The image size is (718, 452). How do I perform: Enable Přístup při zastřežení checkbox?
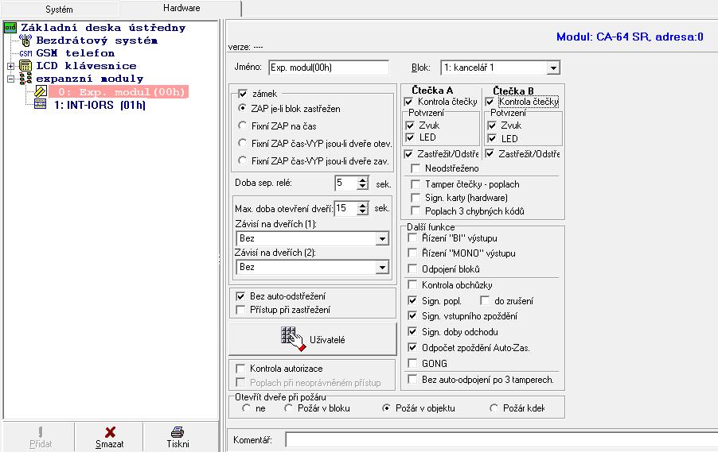pos(240,310)
